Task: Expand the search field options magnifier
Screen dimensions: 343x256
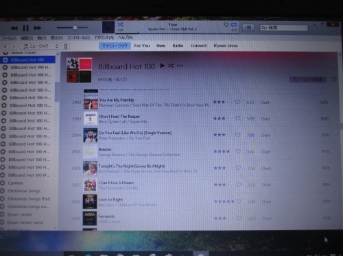Action: point(264,28)
